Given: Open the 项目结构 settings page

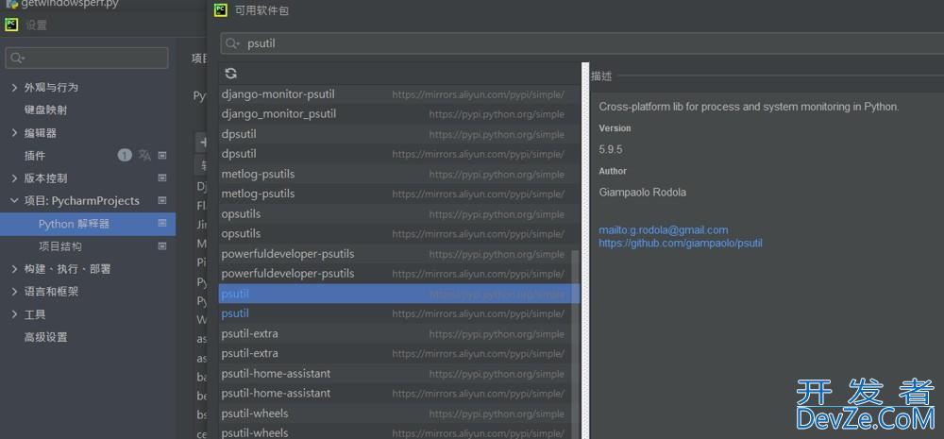Looking at the screenshot, I should (60, 246).
